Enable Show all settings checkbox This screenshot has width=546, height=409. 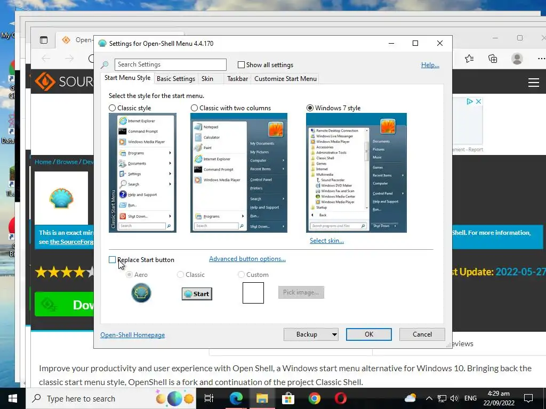tap(241, 64)
